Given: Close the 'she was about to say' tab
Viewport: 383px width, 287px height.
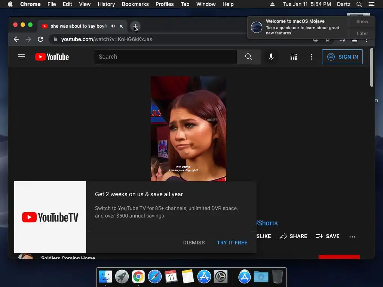Looking at the screenshot, I should click(121, 26).
